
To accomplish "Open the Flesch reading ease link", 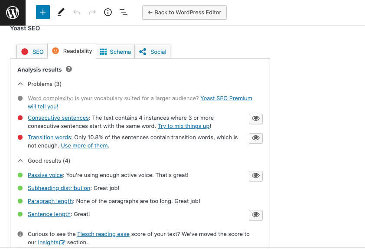I will [x=103, y=234].
